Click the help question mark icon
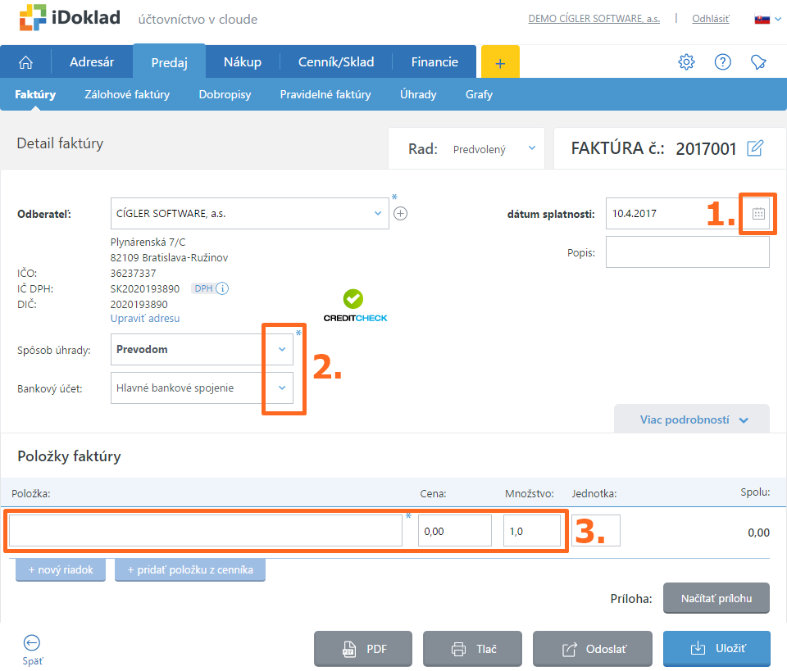Screen dimensions: 787x671 point(722,62)
